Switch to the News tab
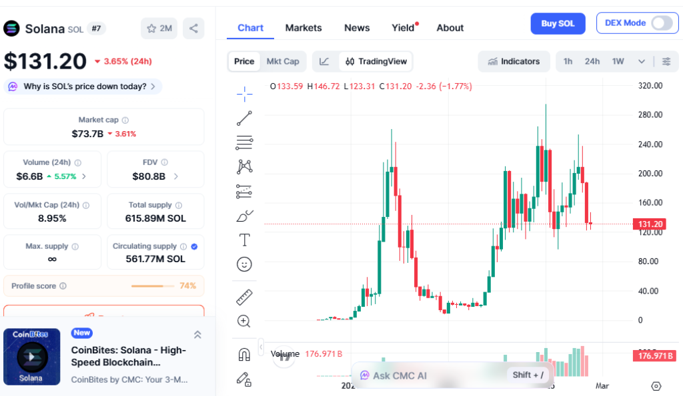 pos(357,28)
